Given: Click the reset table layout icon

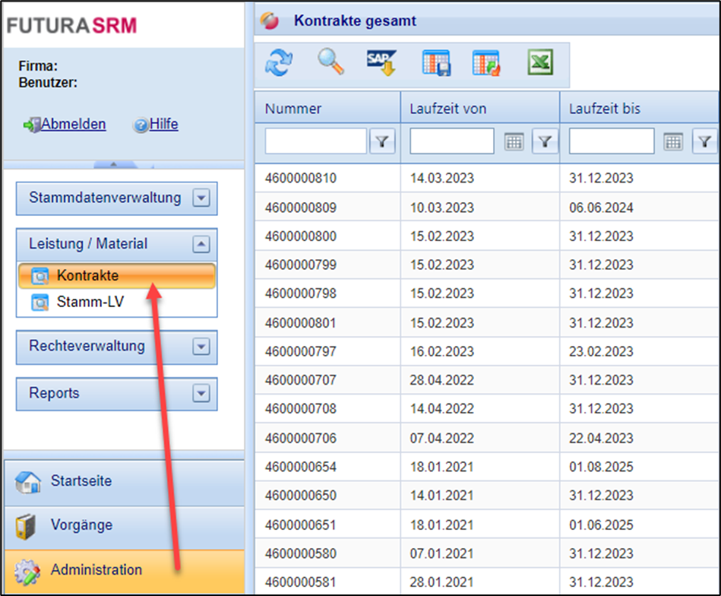Looking at the screenshot, I should click(487, 64).
